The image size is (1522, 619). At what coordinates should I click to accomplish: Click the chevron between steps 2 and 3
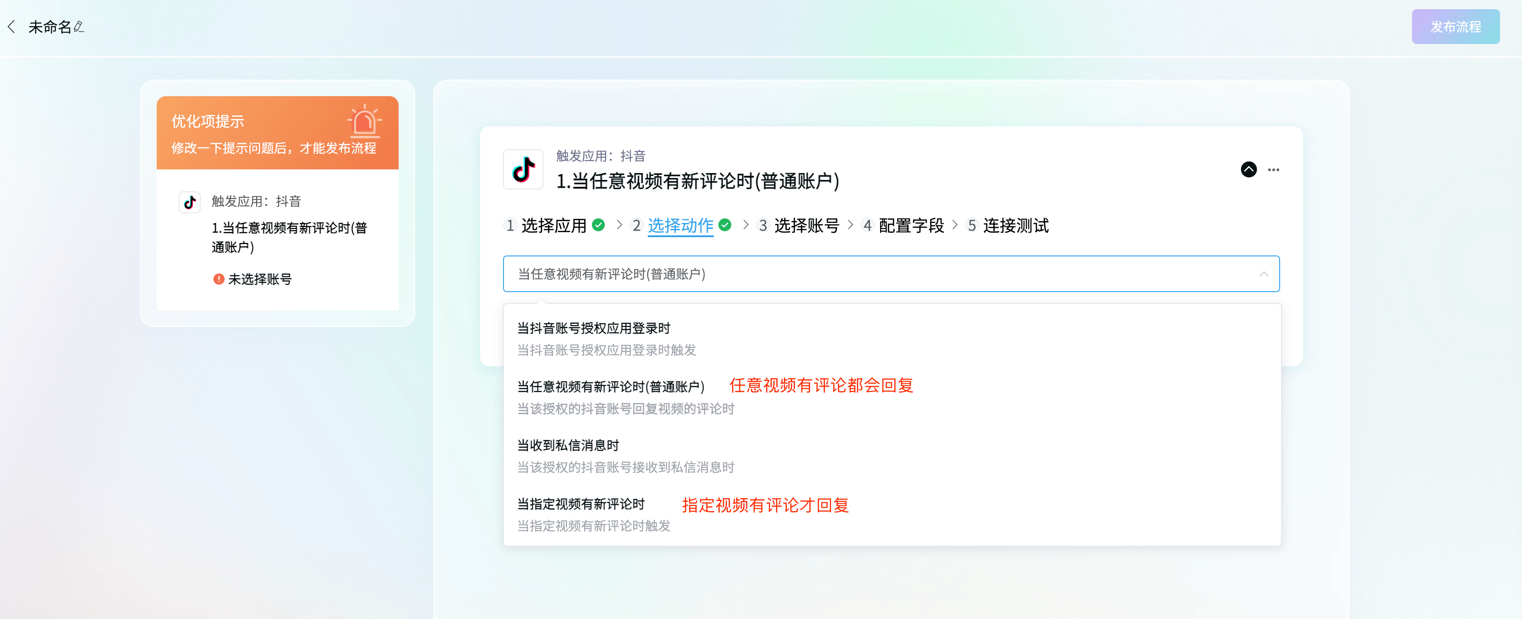pyautogui.click(x=745, y=225)
